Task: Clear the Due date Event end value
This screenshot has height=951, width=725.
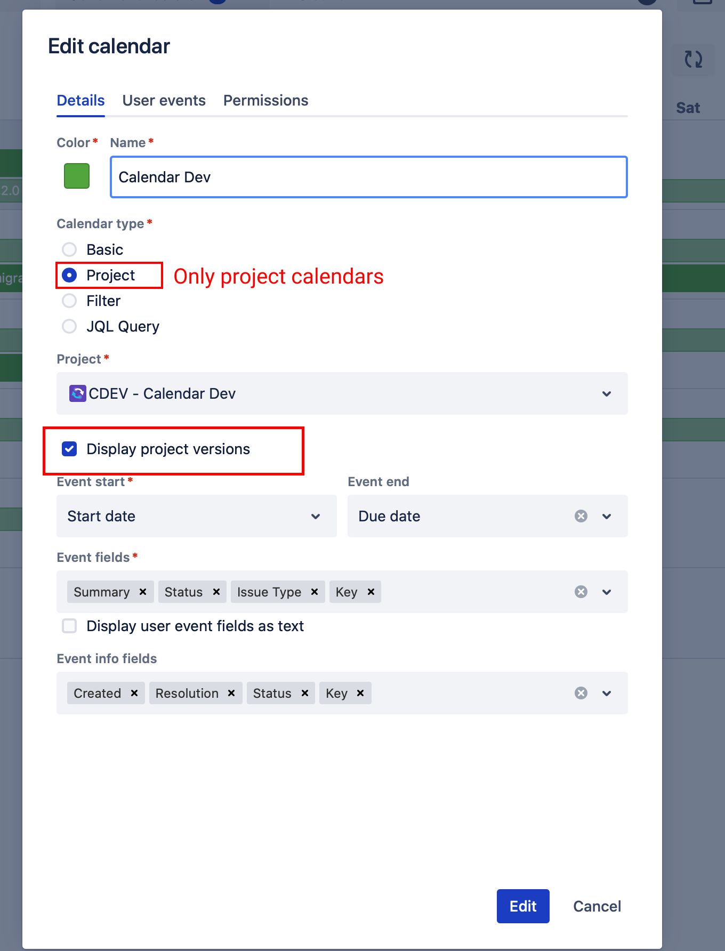Action: 581,516
